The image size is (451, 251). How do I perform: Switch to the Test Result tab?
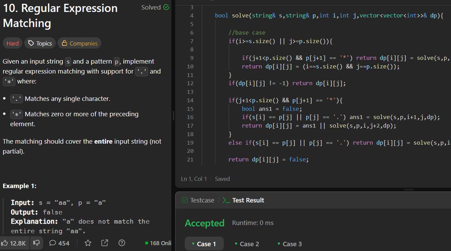pos(243,200)
